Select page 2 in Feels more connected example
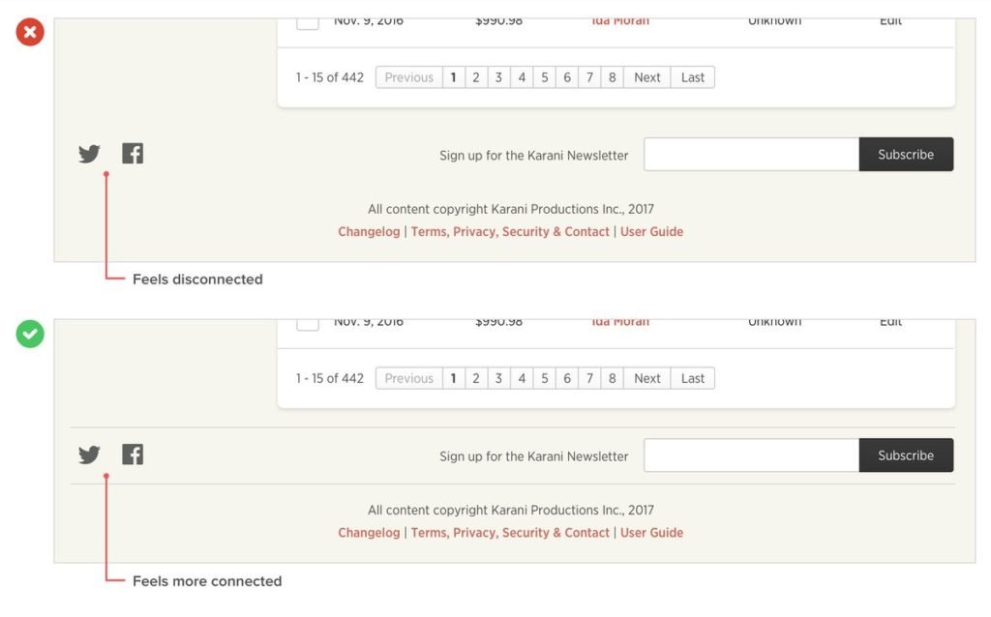Viewport: 991px width, 617px height. (x=476, y=378)
